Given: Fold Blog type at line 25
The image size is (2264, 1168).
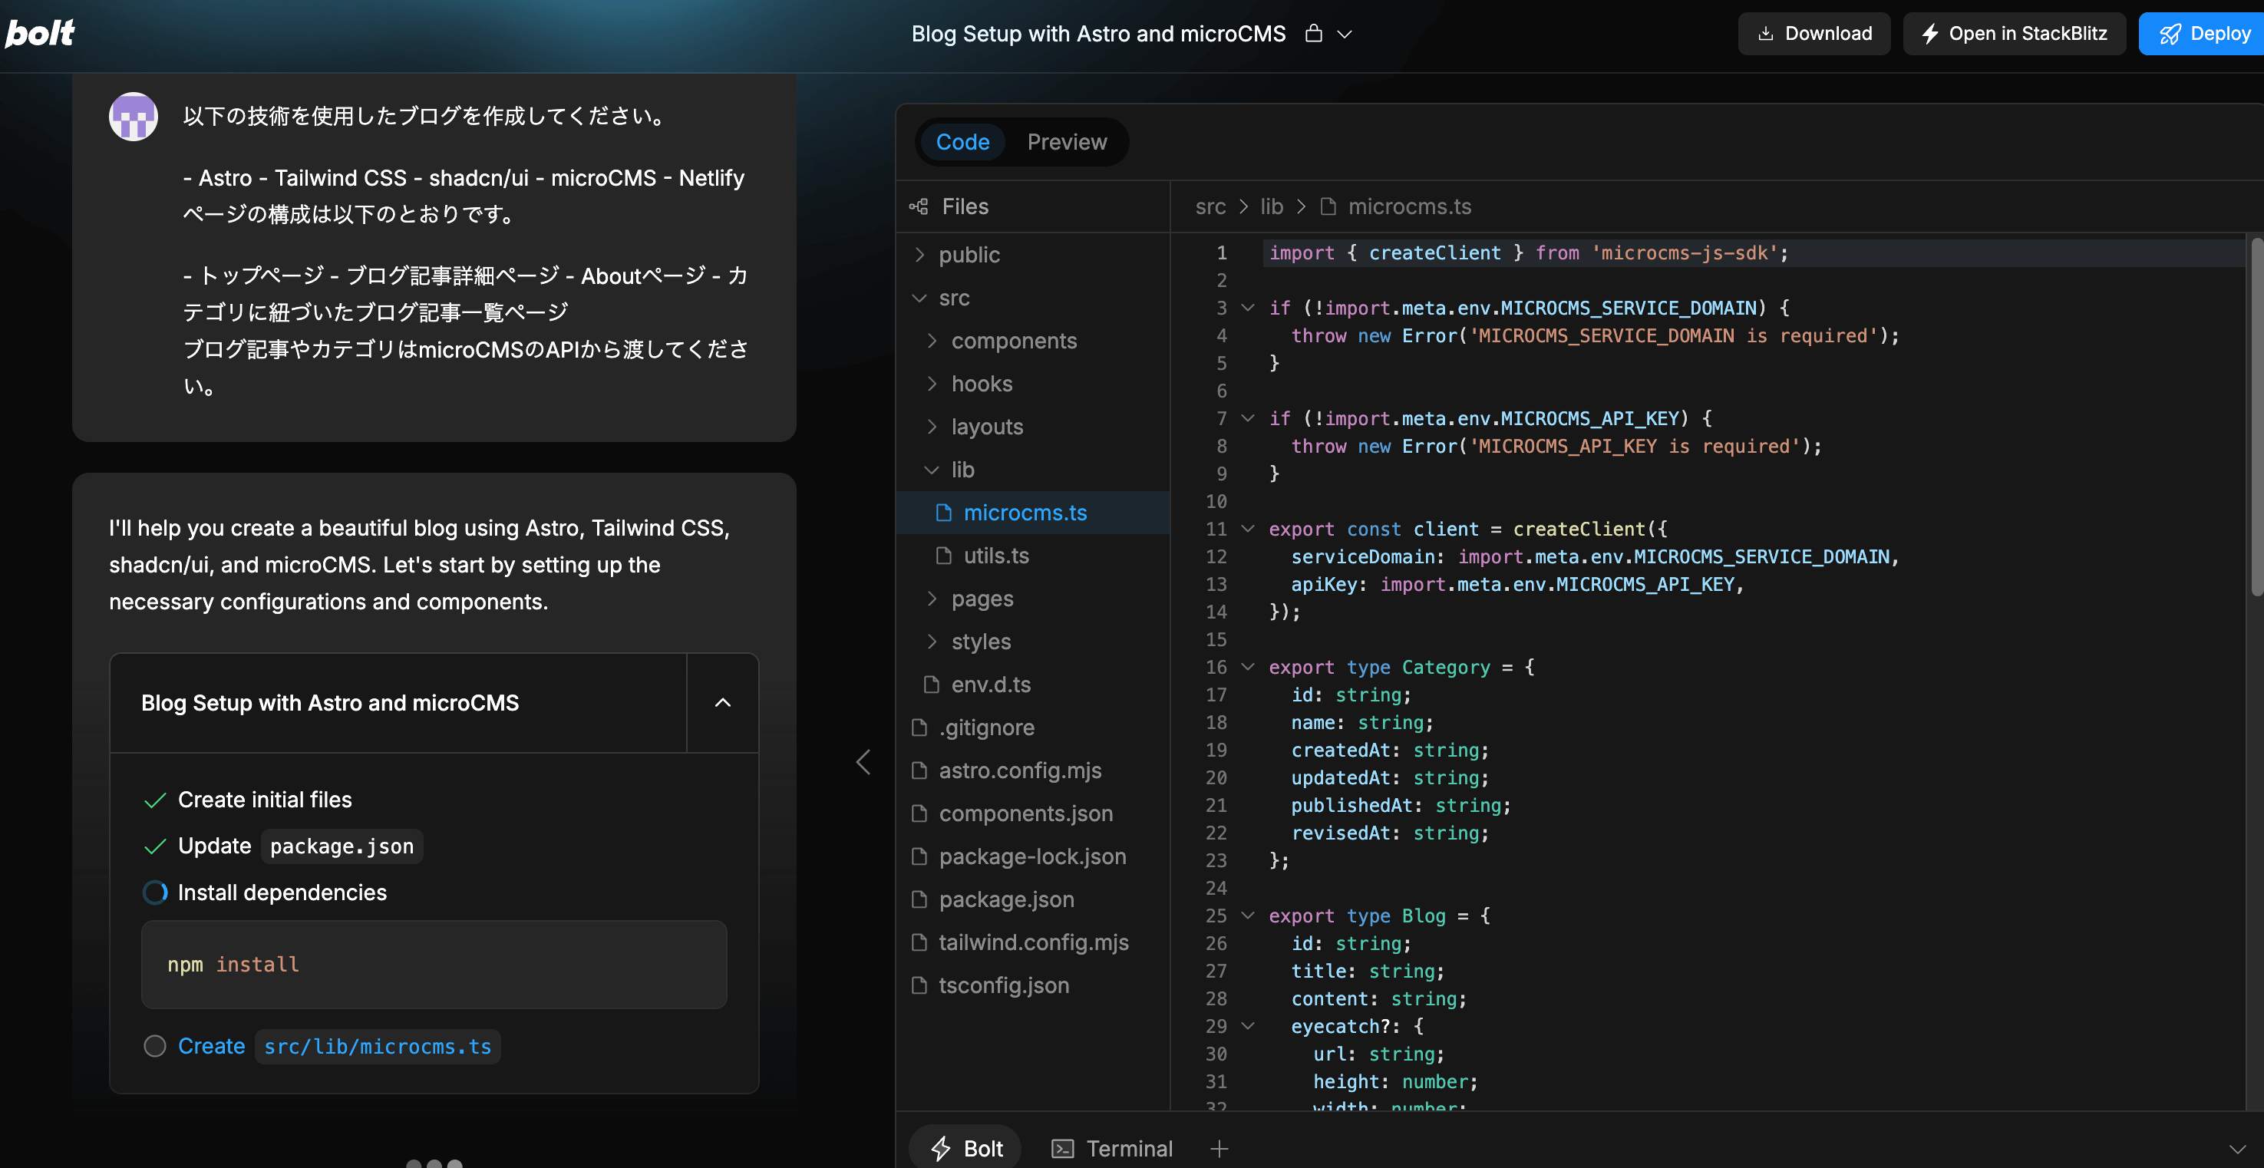Looking at the screenshot, I should click(x=1247, y=916).
